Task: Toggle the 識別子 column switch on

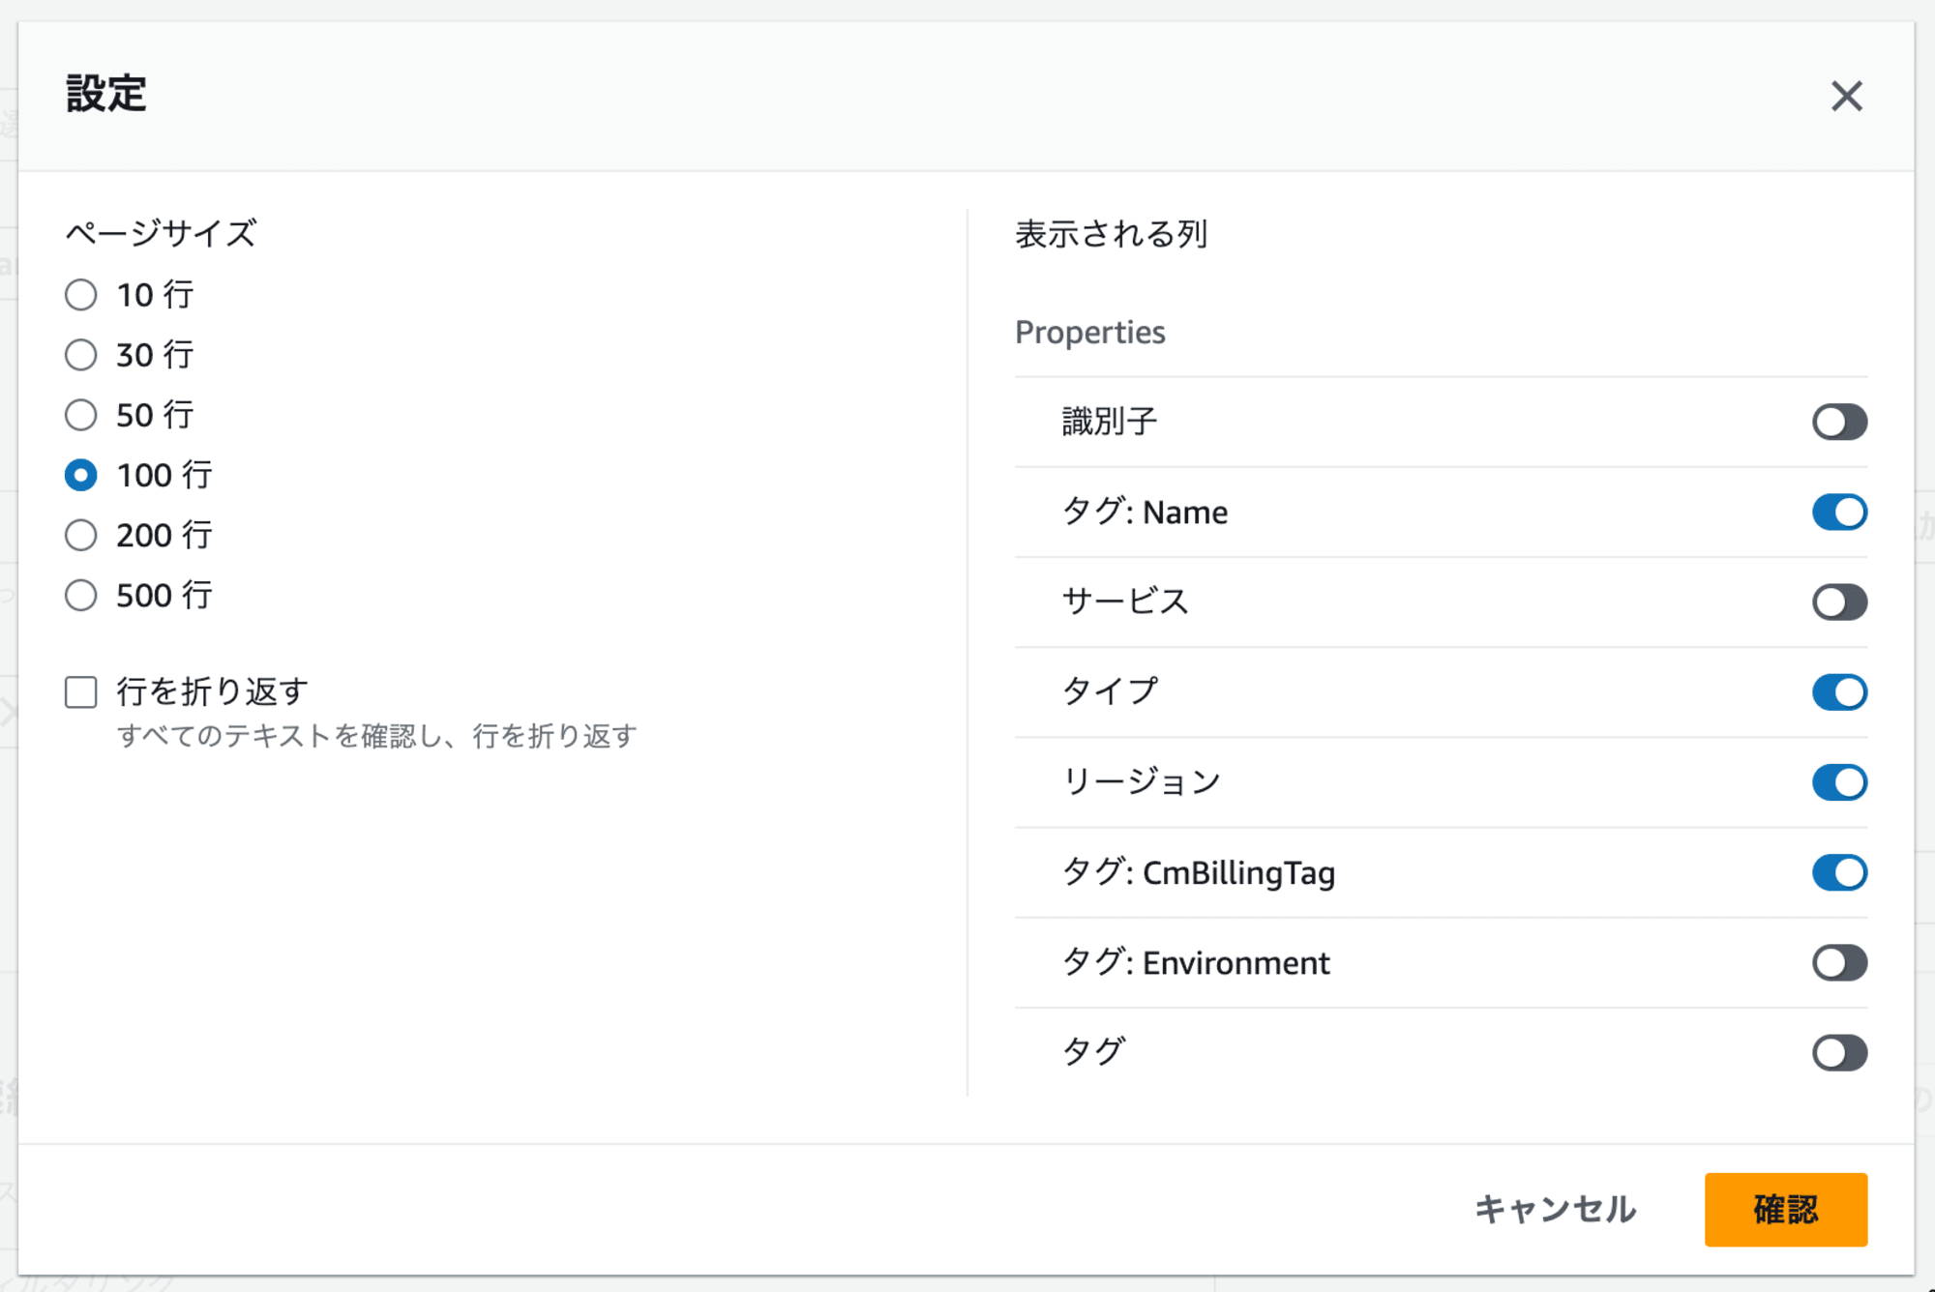Action: click(1839, 422)
